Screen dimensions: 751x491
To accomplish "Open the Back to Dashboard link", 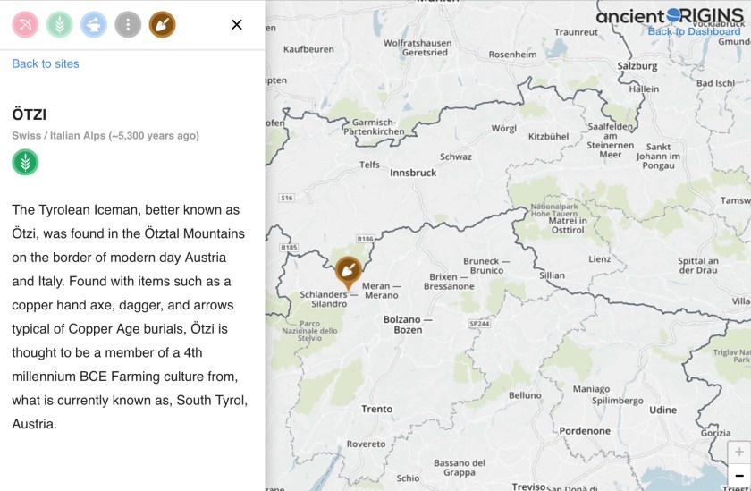I will (x=694, y=31).
